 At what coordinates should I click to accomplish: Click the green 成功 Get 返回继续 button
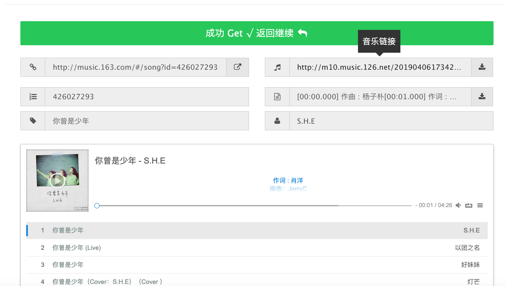[x=257, y=33]
